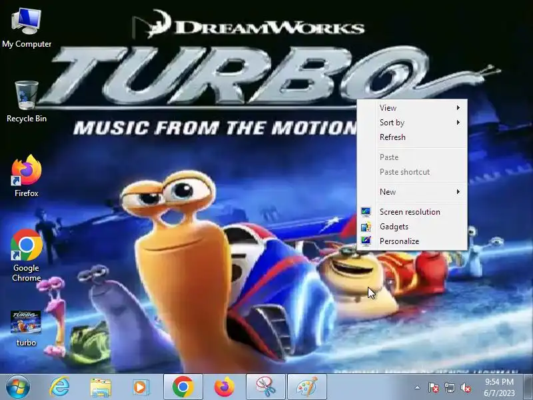Open Windows Explorer folder on taskbar
533x400 pixels.
click(x=101, y=387)
